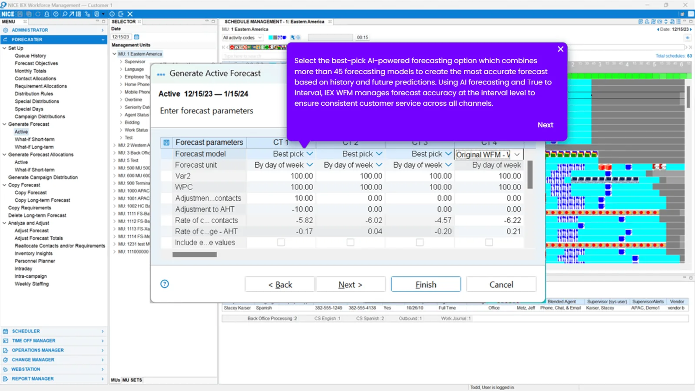695x391 pixels.
Task: Click the Back button in forecast dialog
Action: (280, 284)
